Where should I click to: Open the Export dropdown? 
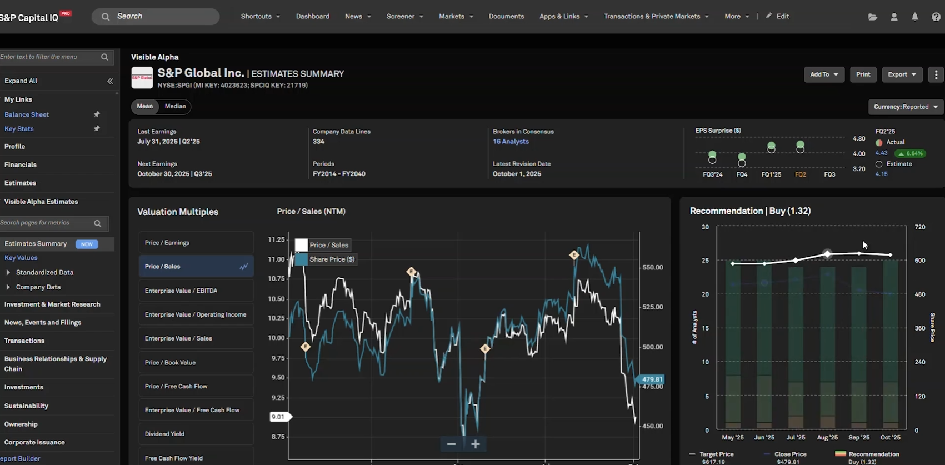pos(902,74)
